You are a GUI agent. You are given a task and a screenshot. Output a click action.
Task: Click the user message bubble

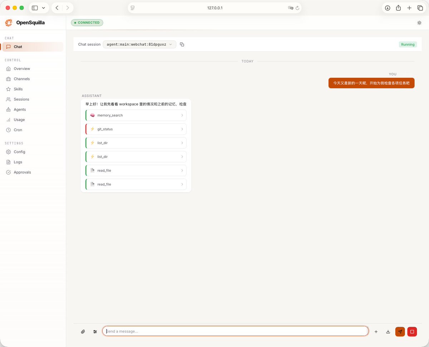tap(371, 83)
